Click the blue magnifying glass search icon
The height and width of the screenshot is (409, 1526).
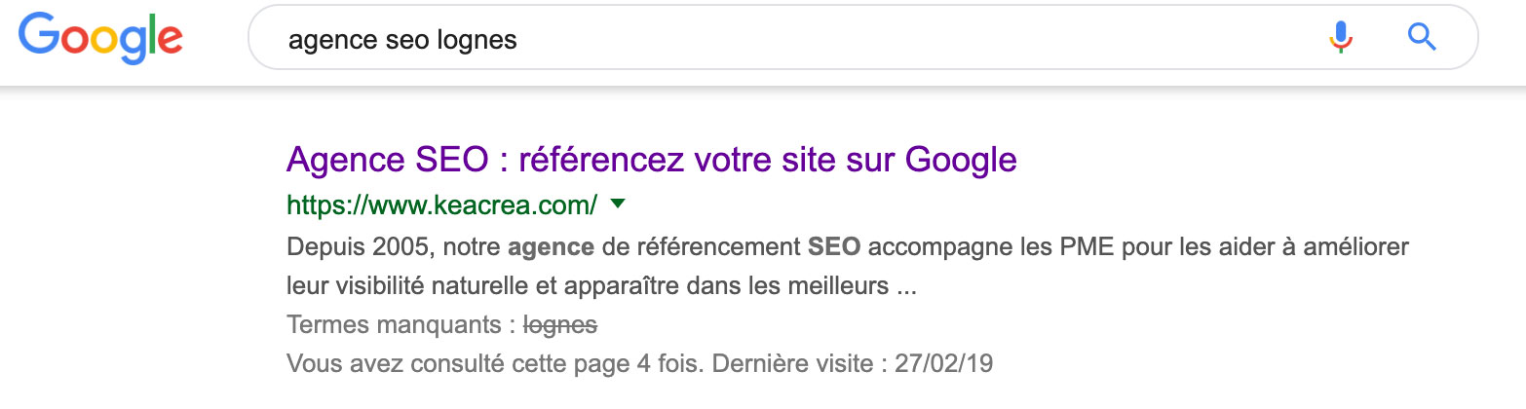[1423, 38]
